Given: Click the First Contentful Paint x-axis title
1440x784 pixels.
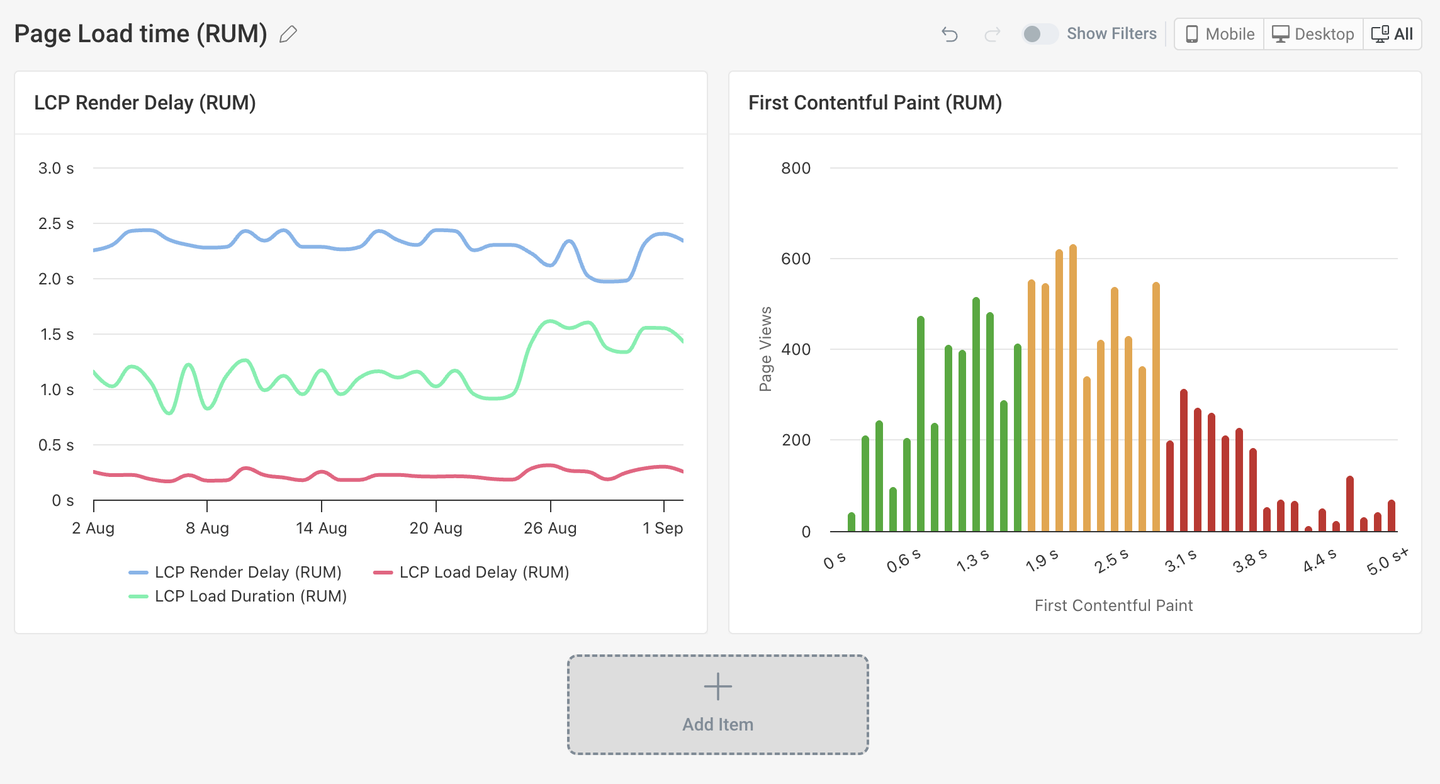Looking at the screenshot, I should coord(1114,605).
